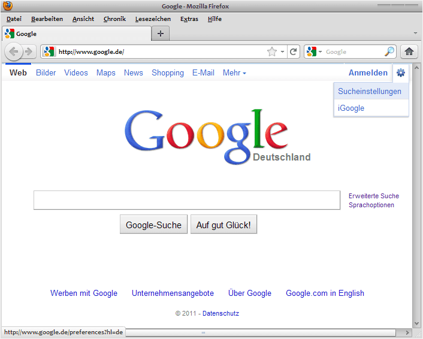This screenshot has height=339, width=423.
Task: Click the Firefox logo in title bar
Action: coord(8,5)
